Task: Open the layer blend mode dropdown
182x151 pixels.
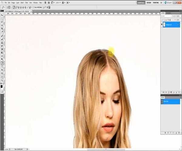Action: click(x=166, y=16)
